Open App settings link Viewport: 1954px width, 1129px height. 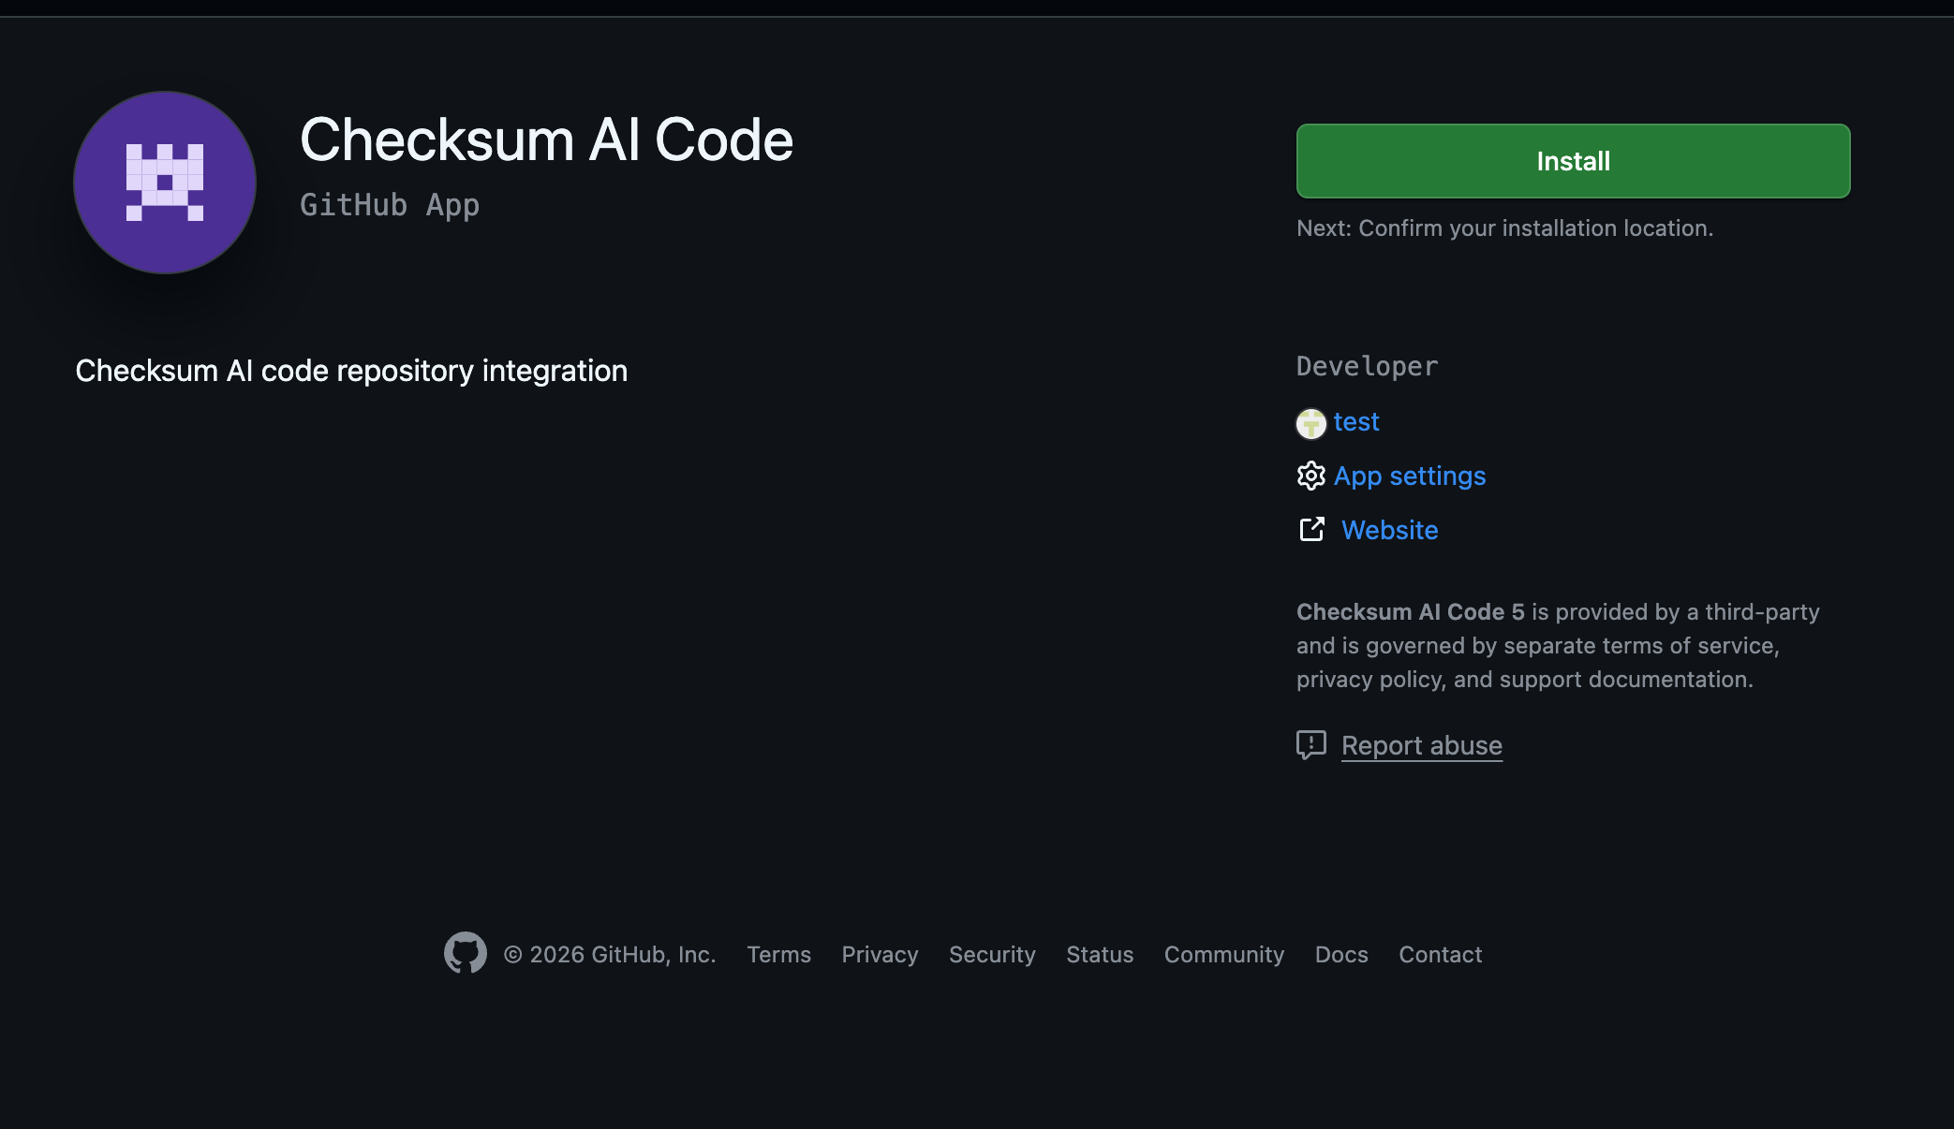pyautogui.click(x=1409, y=477)
